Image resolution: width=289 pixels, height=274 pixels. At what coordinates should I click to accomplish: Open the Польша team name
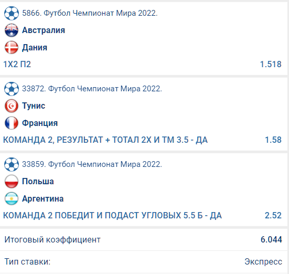click(x=38, y=182)
